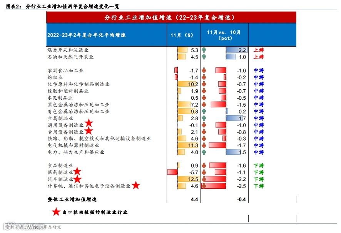341x233 pixels.
Task: Click the row label 农副食品加工业
Action: click(65, 70)
